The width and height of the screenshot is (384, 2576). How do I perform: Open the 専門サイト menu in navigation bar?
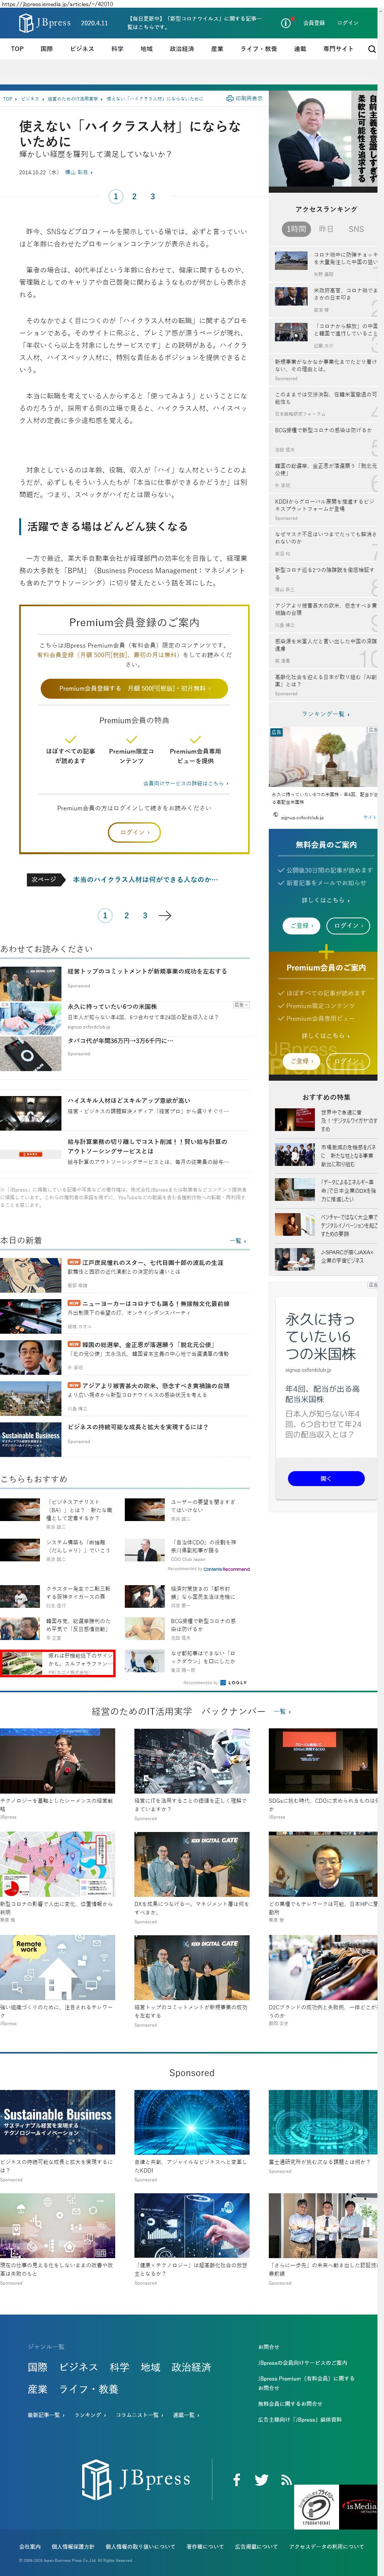338,48
